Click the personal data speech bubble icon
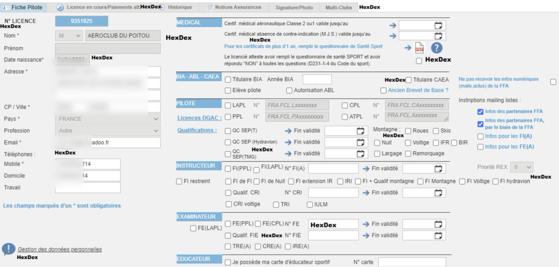 pos(8,249)
